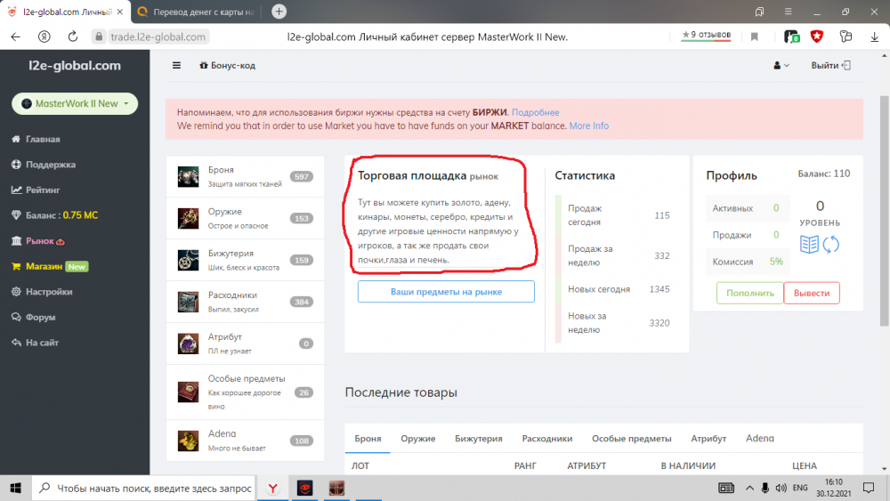This screenshot has height=501, width=890.
Task: Click the hamburger menu icon beside Бонус-код
Action: point(176,66)
